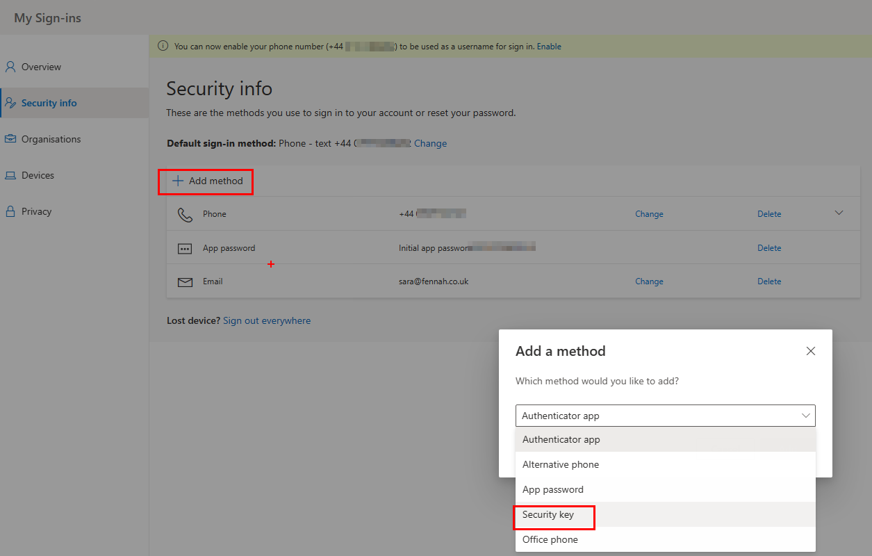Click Sign out everywhere link
The width and height of the screenshot is (872, 556).
pos(267,320)
